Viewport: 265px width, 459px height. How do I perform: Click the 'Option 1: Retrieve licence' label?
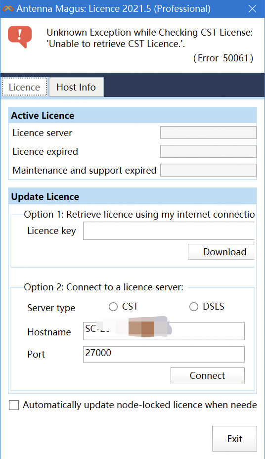[x=139, y=215]
